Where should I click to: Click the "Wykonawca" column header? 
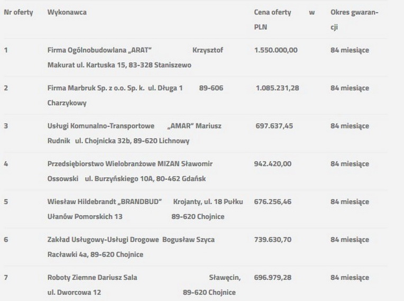coord(67,12)
